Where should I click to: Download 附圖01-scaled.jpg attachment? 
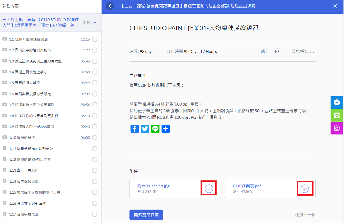pyautogui.click(x=209, y=189)
